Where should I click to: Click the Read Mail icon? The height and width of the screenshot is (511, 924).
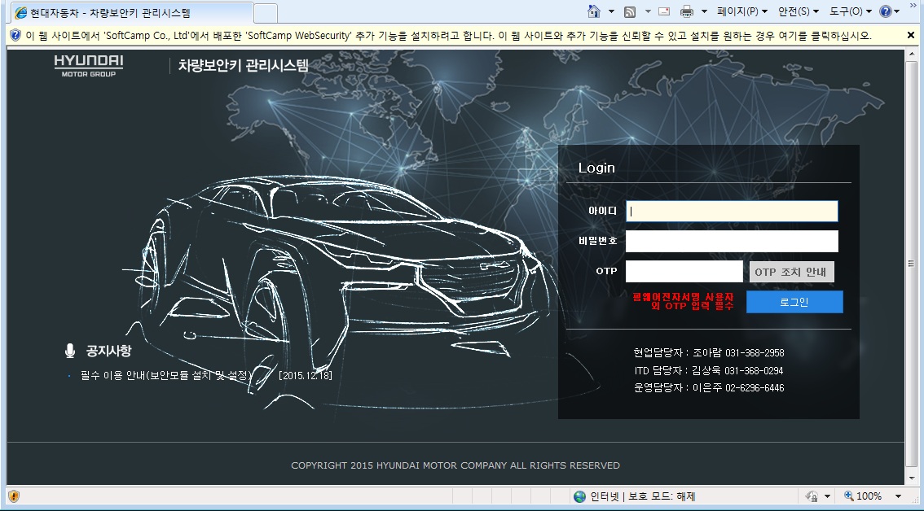tap(664, 11)
